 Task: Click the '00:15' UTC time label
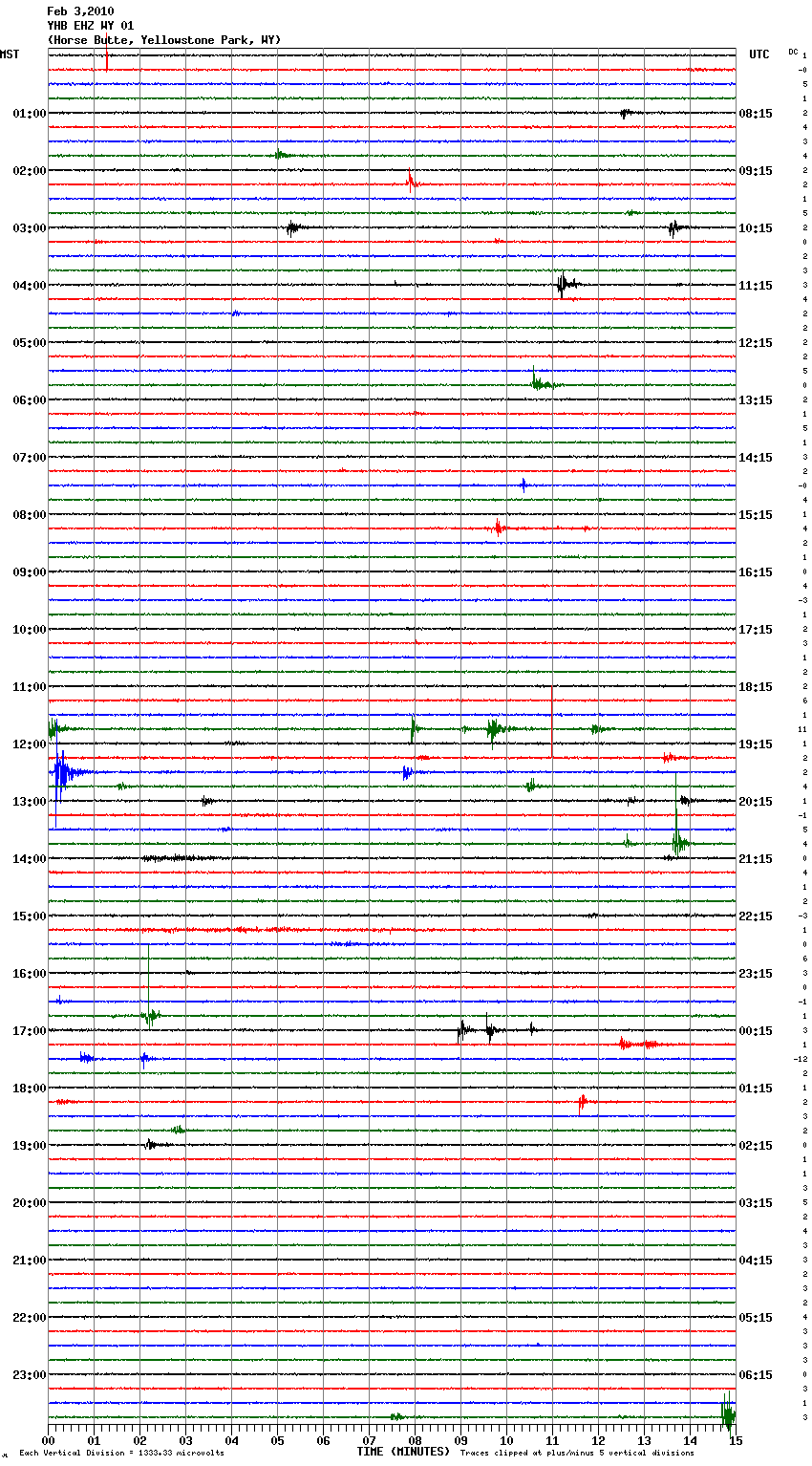pos(756,1031)
